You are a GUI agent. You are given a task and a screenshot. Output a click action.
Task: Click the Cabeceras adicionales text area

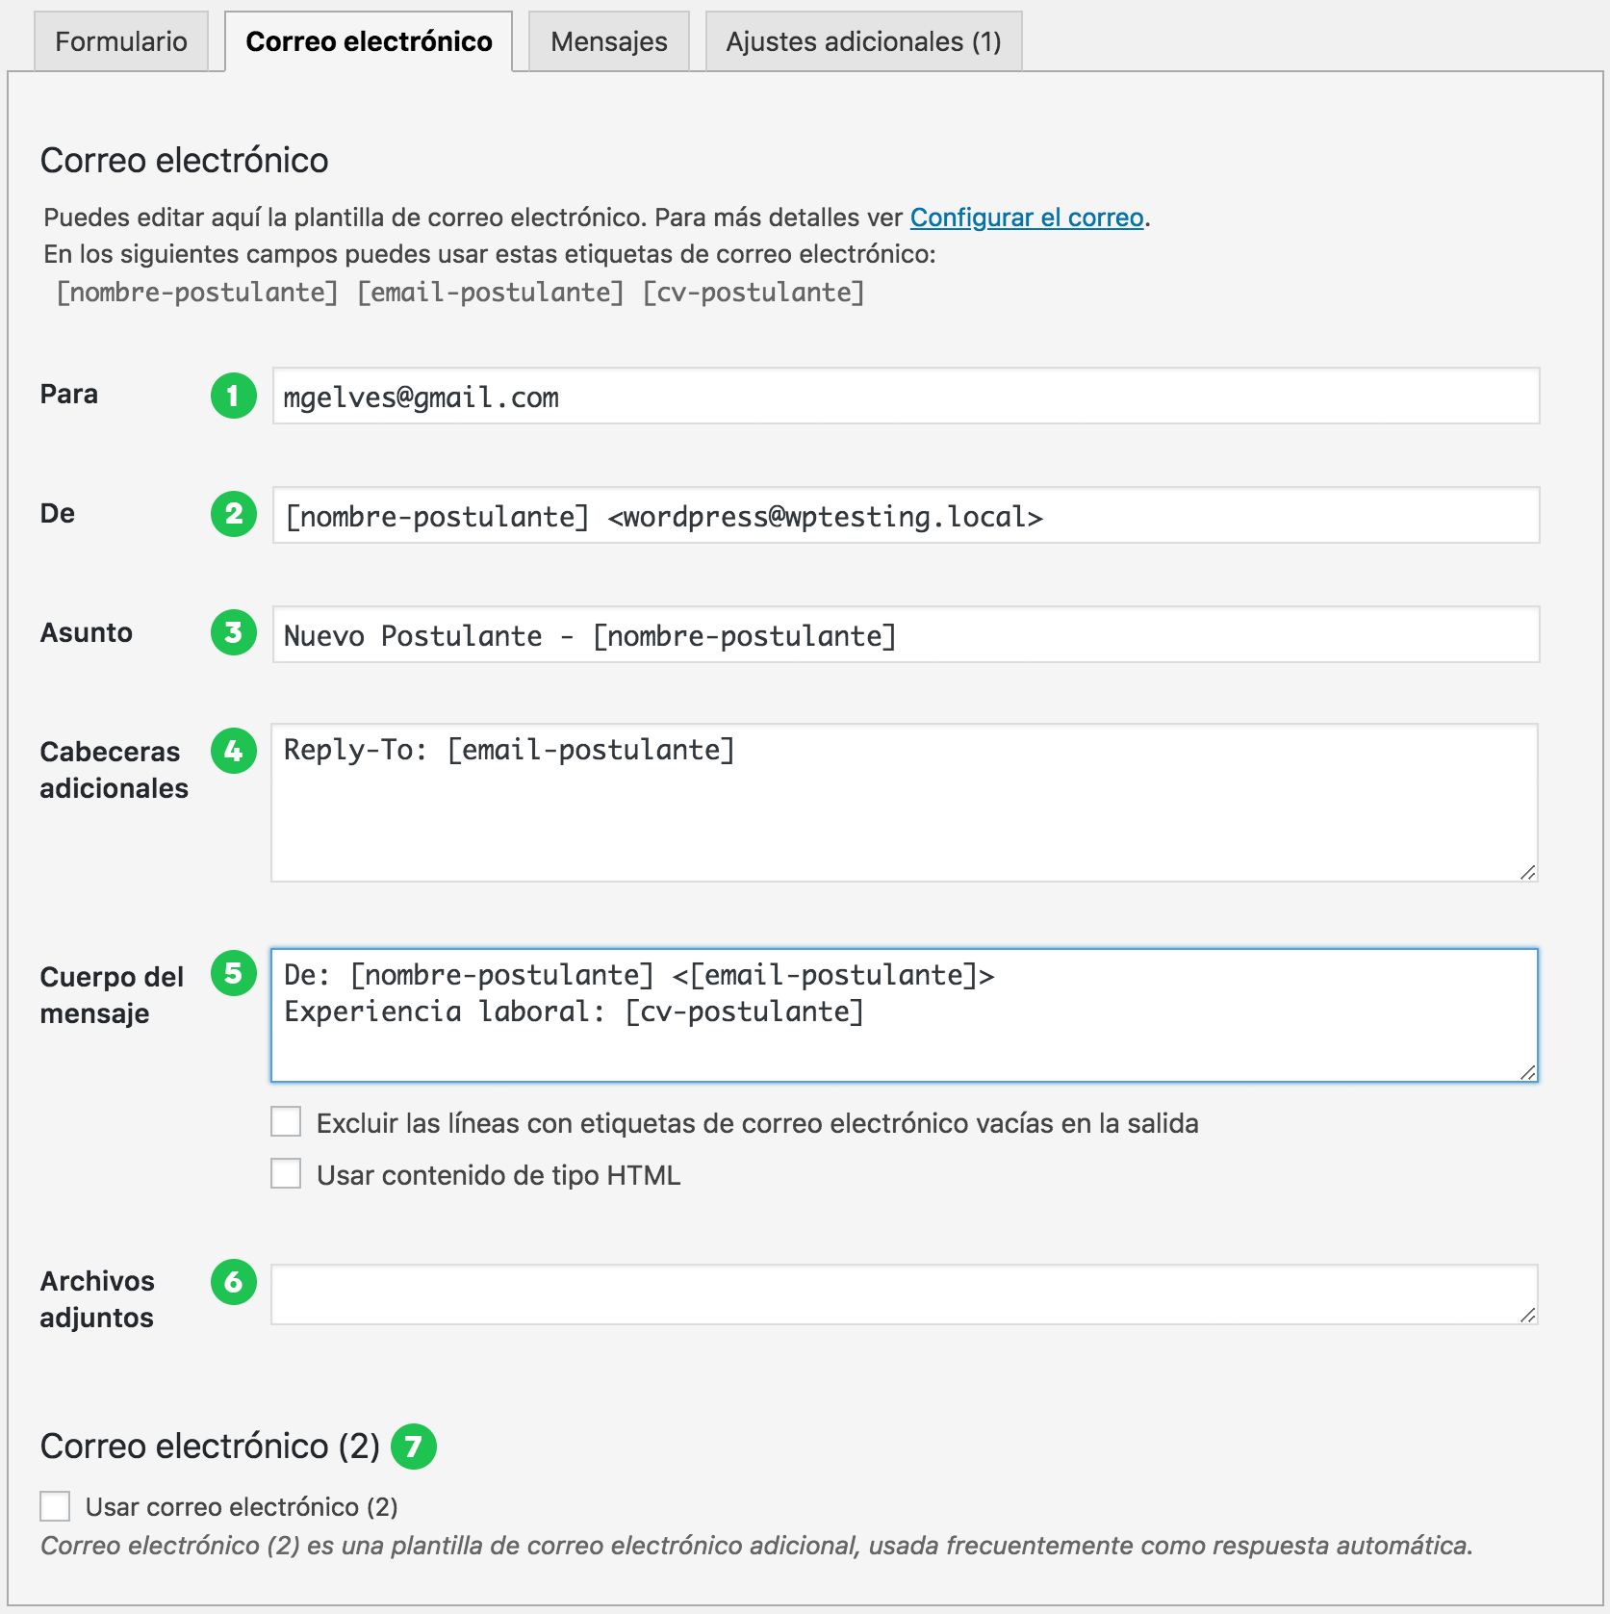pyautogui.click(x=905, y=803)
